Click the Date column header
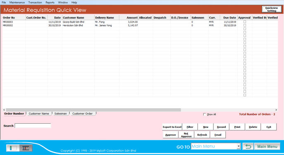Screen dimensions: 284x155 click(x=55, y=18)
